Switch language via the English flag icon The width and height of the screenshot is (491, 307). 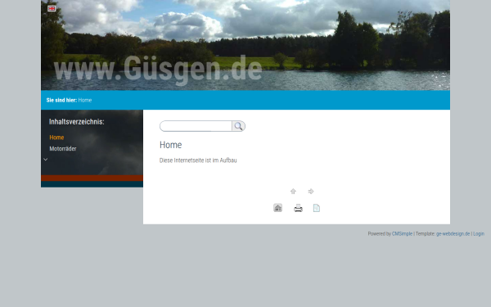click(x=52, y=9)
